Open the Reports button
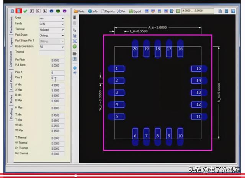The height and width of the screenshot is (178, 245). (108, 11)
